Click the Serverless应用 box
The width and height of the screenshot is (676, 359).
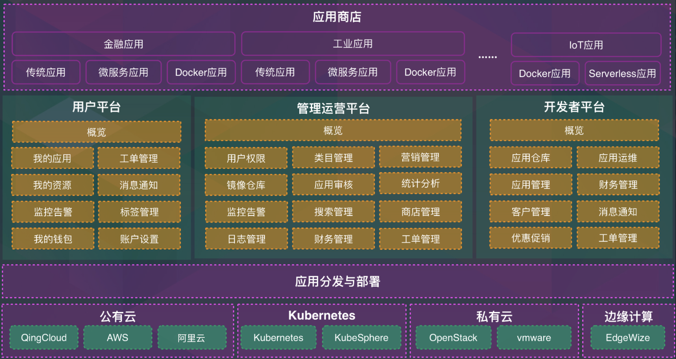point(622,73)
